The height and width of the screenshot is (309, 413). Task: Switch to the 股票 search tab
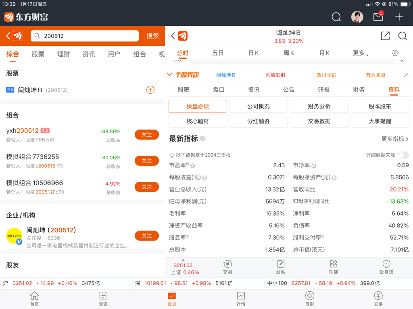point(38,54)
